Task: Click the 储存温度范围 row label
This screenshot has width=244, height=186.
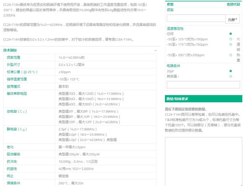Action: click(x=17, y=79)
